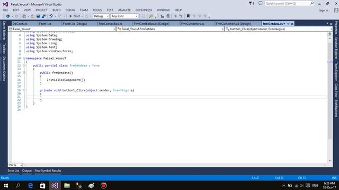339x190 pixels.
Task: Open the DEBUG menu
Action: pyautogui.click(x=70, y=10)
